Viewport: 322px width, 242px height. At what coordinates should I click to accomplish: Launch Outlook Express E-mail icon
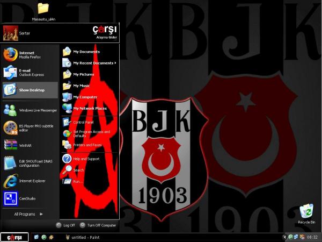tap(10, 72)
